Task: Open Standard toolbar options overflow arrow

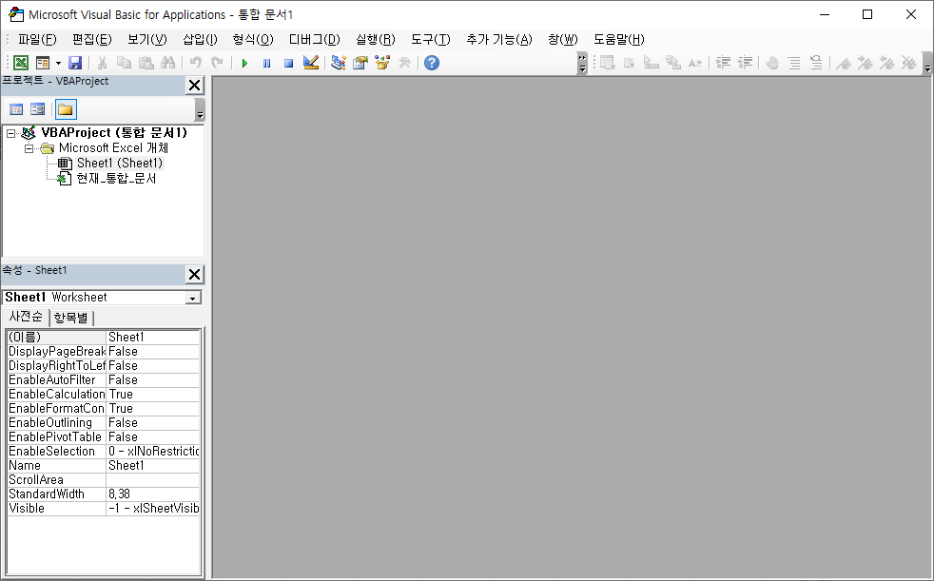Action: coord(582,63)
